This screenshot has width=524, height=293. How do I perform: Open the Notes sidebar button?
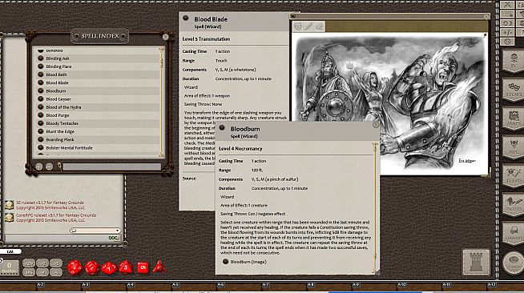point(514,205)
